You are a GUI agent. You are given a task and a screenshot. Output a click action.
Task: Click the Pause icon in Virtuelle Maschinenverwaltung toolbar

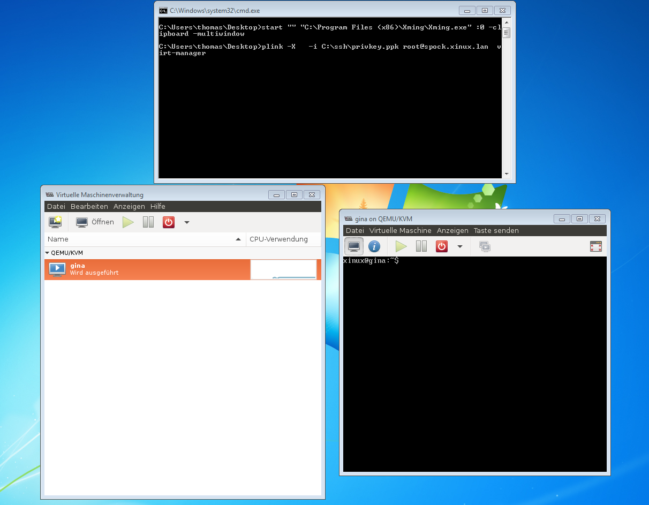click(x=148, y=222)
